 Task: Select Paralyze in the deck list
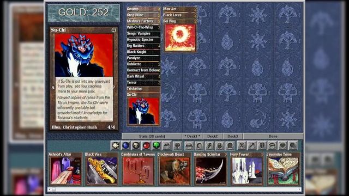(143, 58)
